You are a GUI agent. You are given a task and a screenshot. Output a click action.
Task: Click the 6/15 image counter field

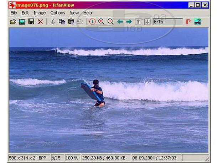(x=167, y=22)
